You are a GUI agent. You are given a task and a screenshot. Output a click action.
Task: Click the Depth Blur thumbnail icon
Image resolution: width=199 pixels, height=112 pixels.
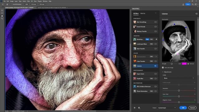pyautogui.click(x=135, y=78)
